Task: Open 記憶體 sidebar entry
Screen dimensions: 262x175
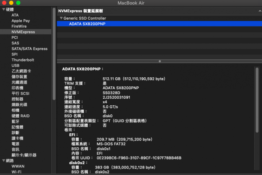Action: pyautogui.click(x=17, y=127)
